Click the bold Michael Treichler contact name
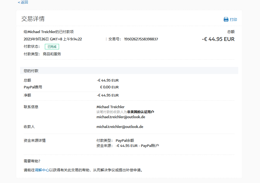Image resolution: width=260 pixels, height=183 pixels. coord(110,107)
